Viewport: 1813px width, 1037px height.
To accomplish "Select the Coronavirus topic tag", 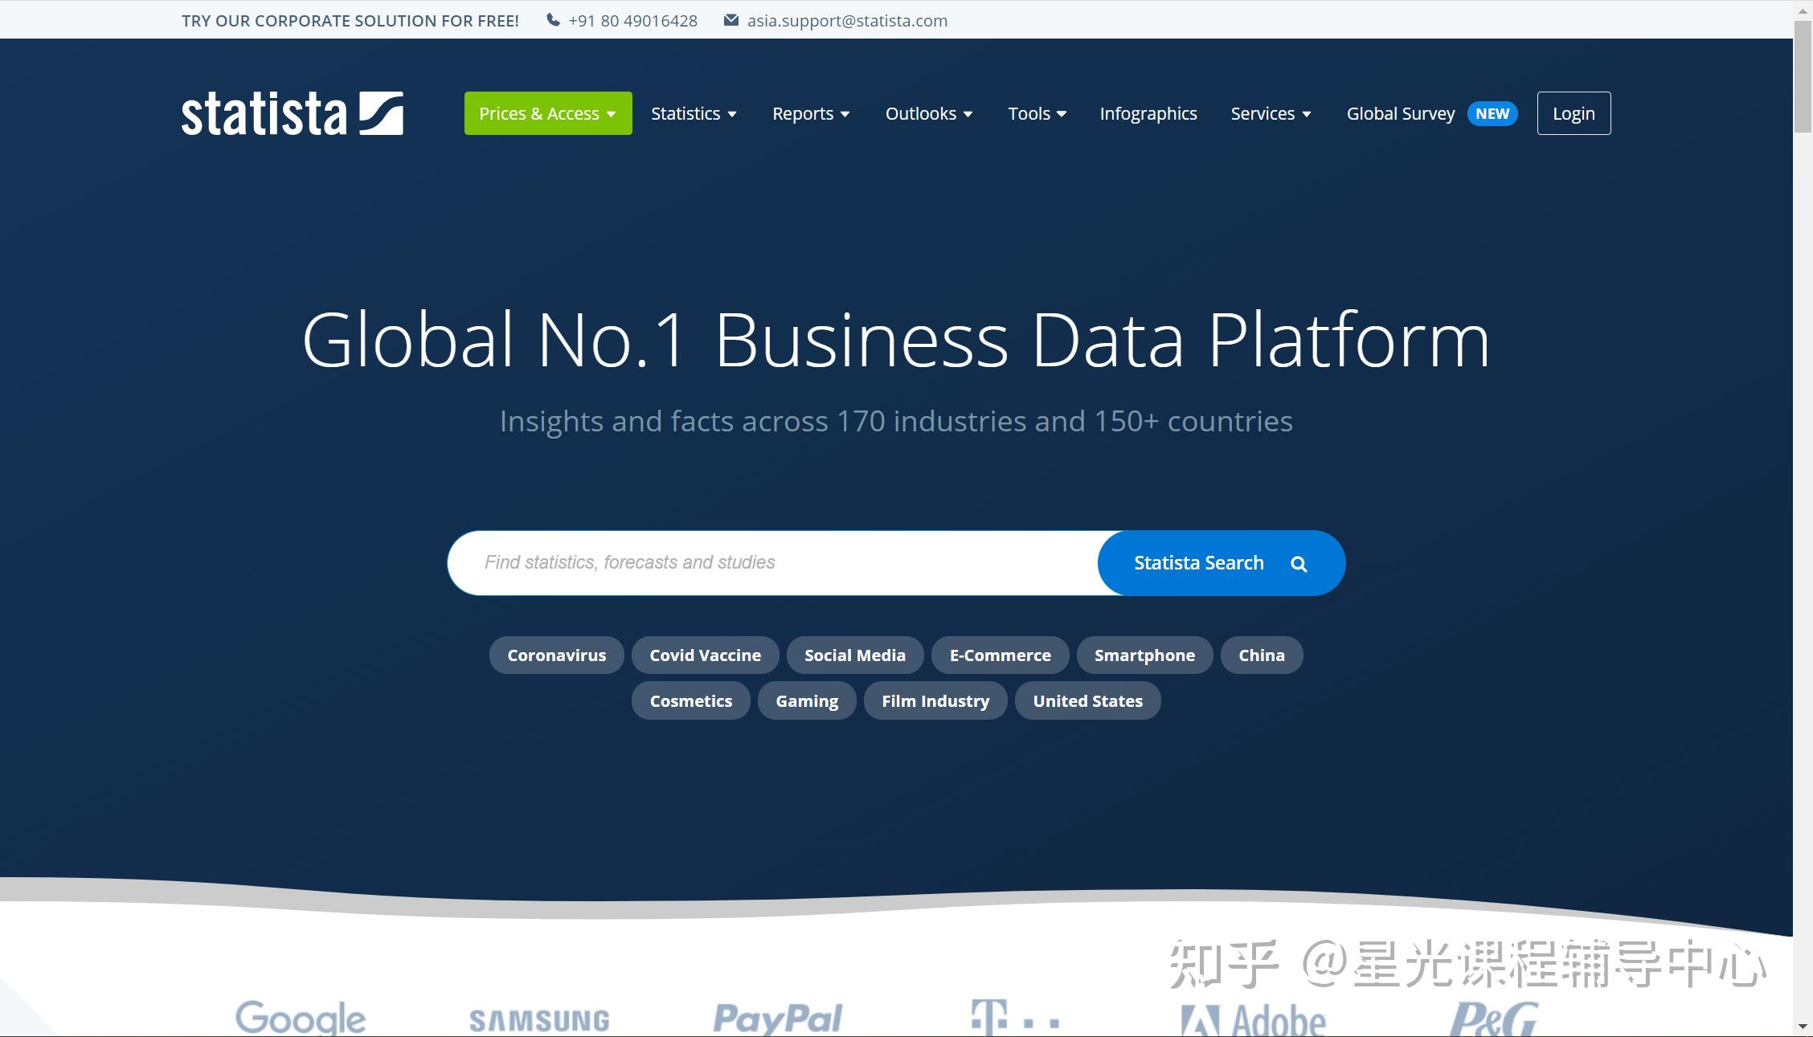I will coord(556,655).
